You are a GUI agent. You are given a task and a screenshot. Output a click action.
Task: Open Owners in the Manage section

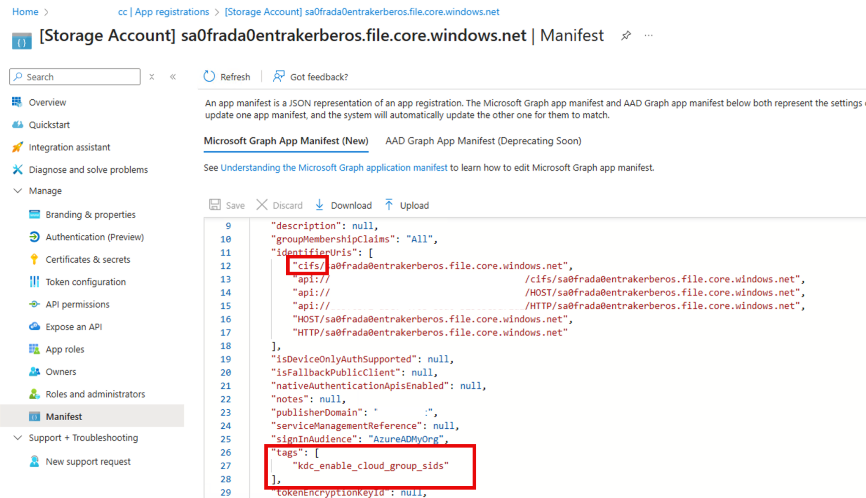61,372
